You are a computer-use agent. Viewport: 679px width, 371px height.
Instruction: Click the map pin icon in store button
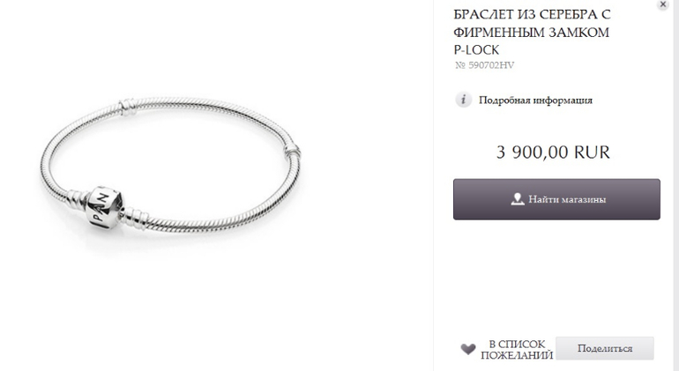click(x=518, y=199)
